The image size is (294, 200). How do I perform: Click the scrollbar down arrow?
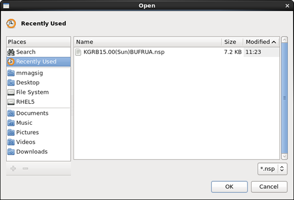pyautogui.click(x=285, y=156)
